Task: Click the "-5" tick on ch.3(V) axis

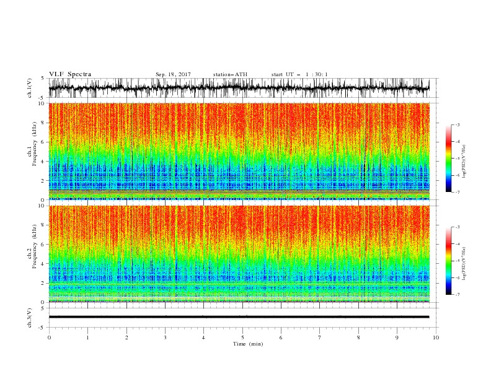Action: coord(42,328)
